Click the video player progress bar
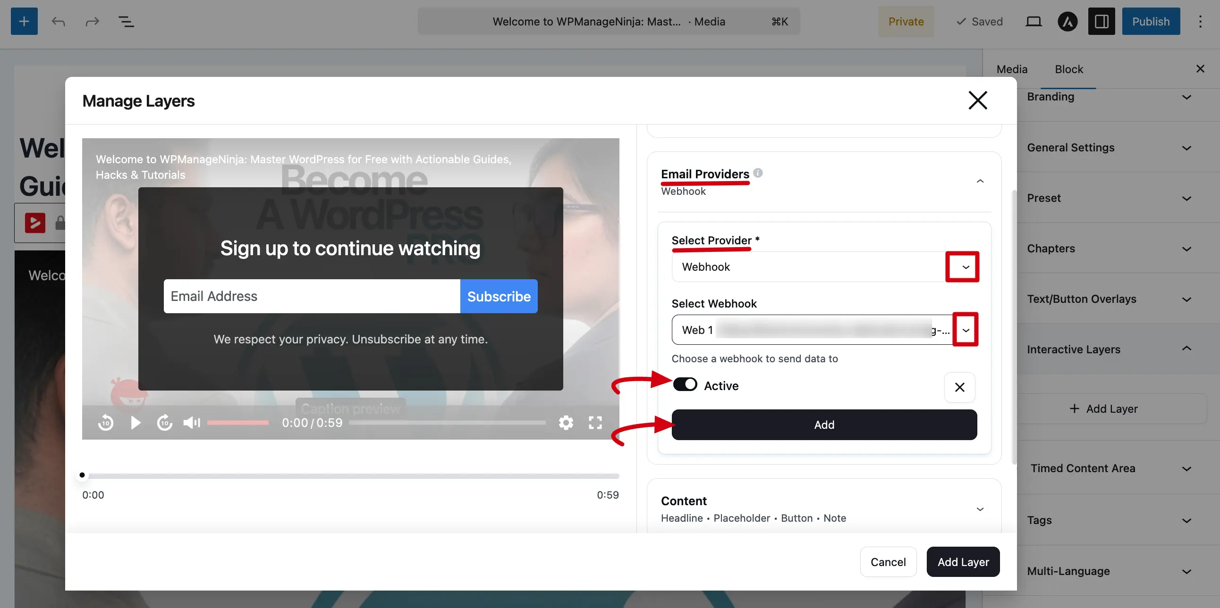Screen dimensions: 1220x608 click(x=447, y=422)
